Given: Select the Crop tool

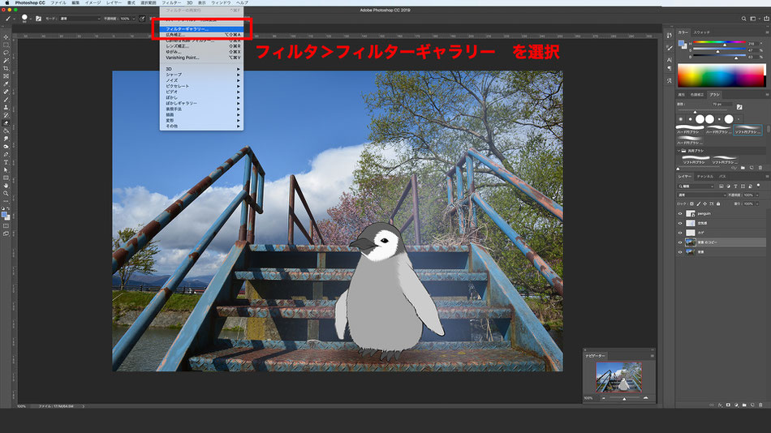Looking at the screenshot, I should 6,68.
